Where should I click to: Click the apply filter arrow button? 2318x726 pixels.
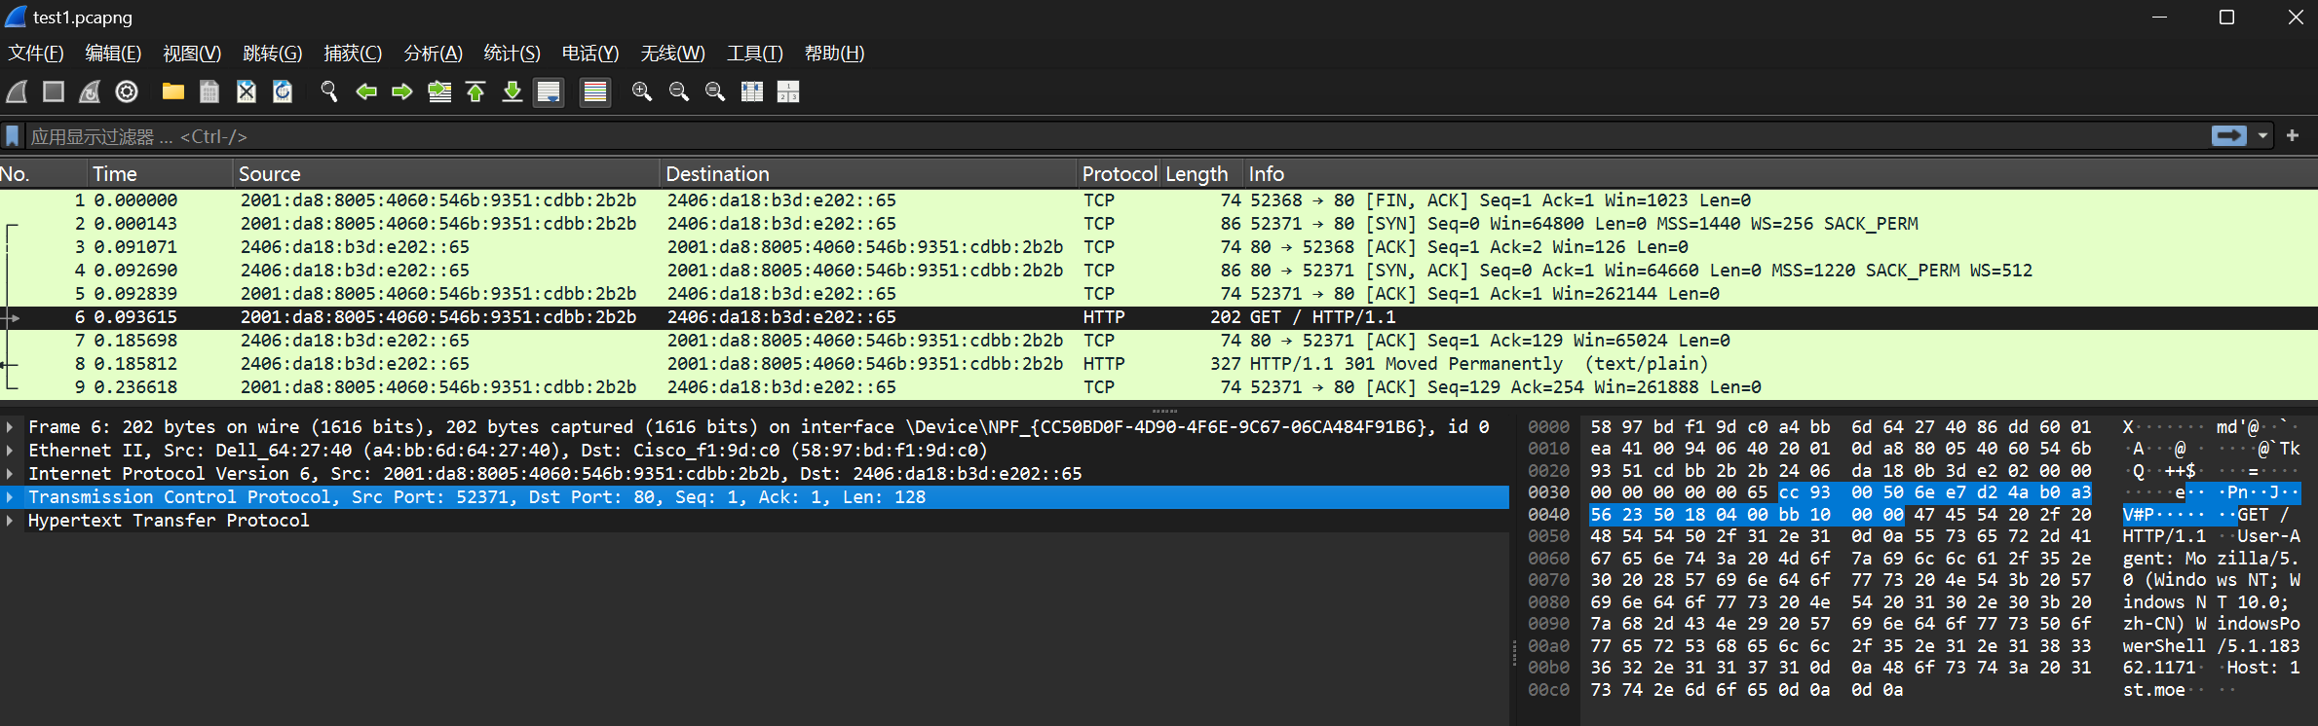pos(2228,136)
